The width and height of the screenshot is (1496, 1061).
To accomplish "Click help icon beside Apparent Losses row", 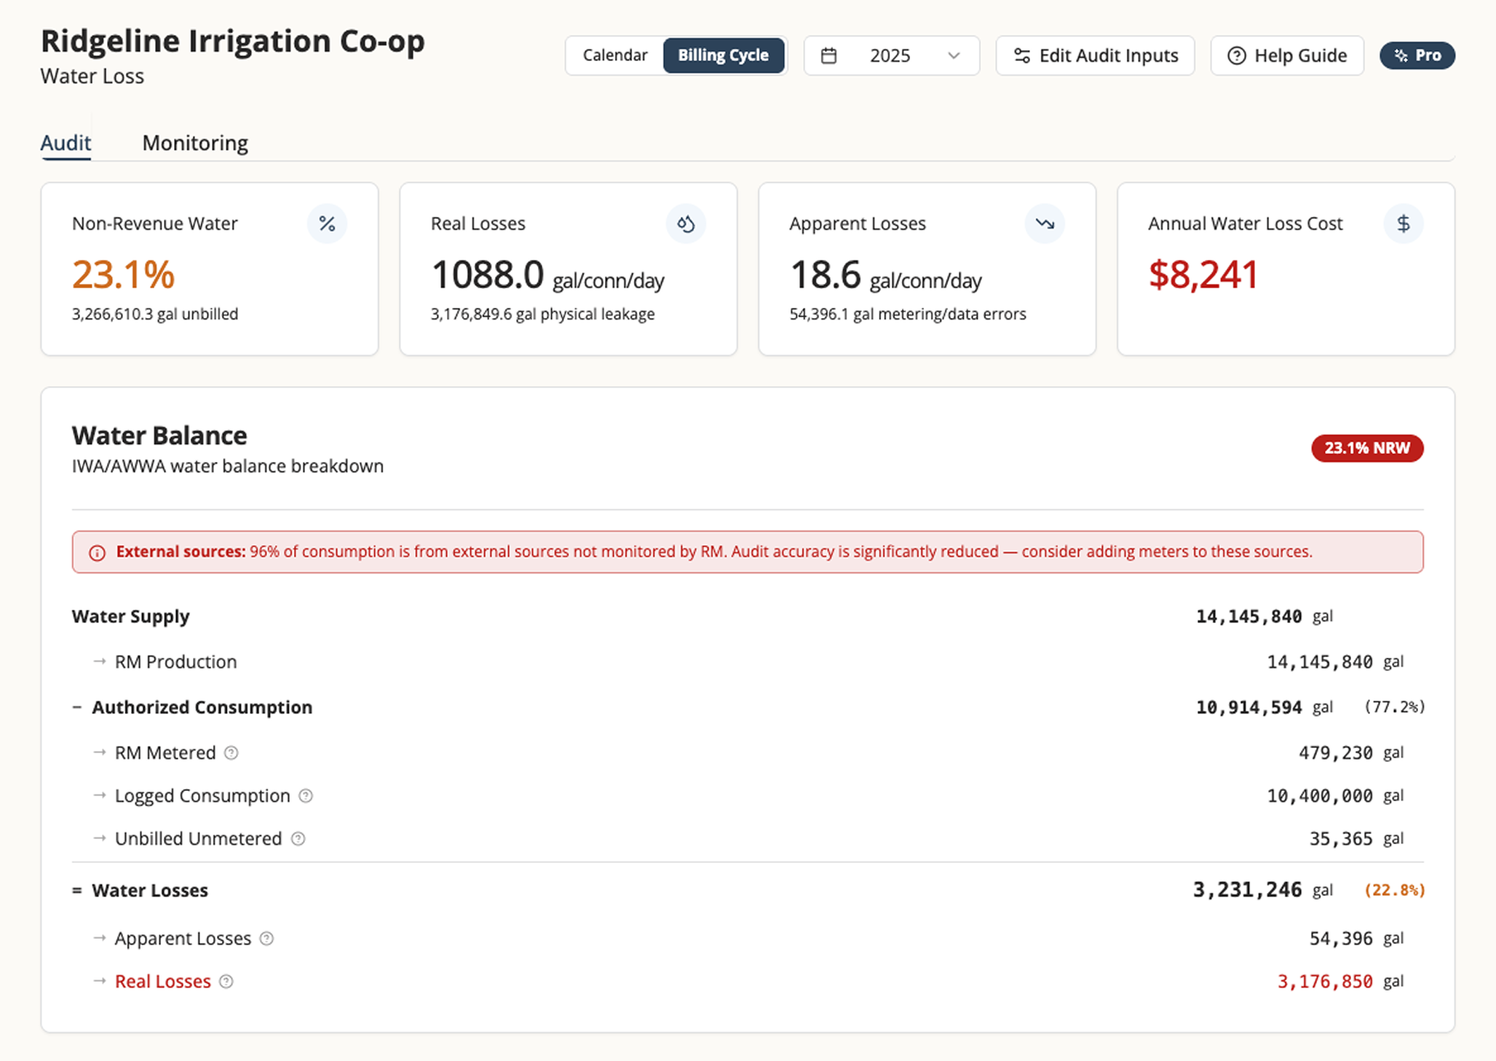I will point(266,938).
